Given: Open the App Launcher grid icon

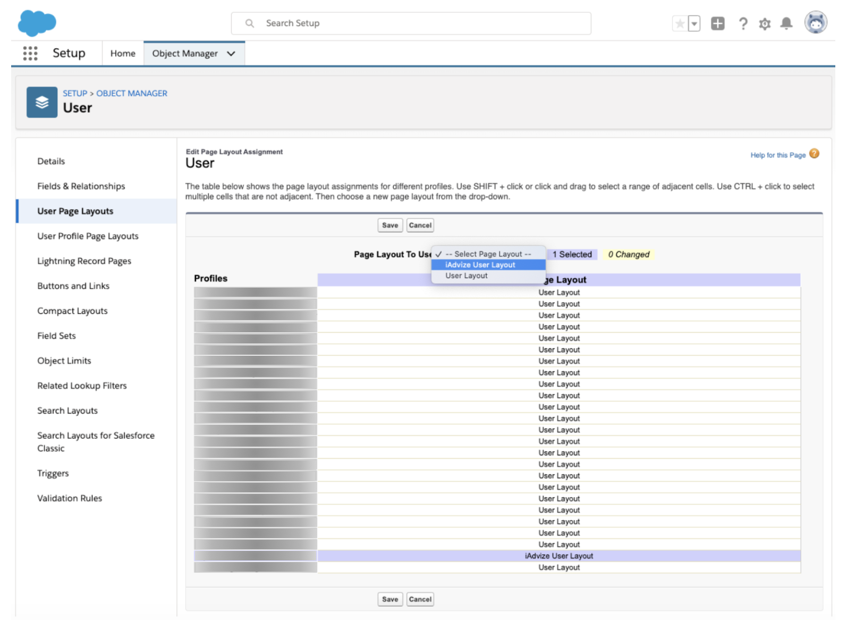Looking at the screenshot, I should (30, 53).
